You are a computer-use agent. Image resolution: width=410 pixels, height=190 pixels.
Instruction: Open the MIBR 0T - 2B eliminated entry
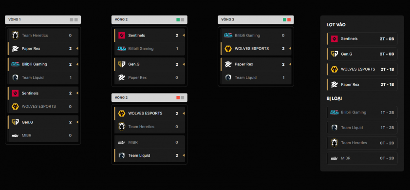click(x=362, y=158)
